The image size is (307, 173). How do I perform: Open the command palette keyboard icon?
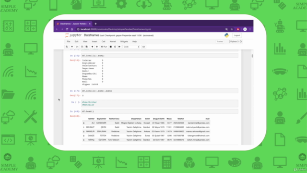click(x=143, y=47)
